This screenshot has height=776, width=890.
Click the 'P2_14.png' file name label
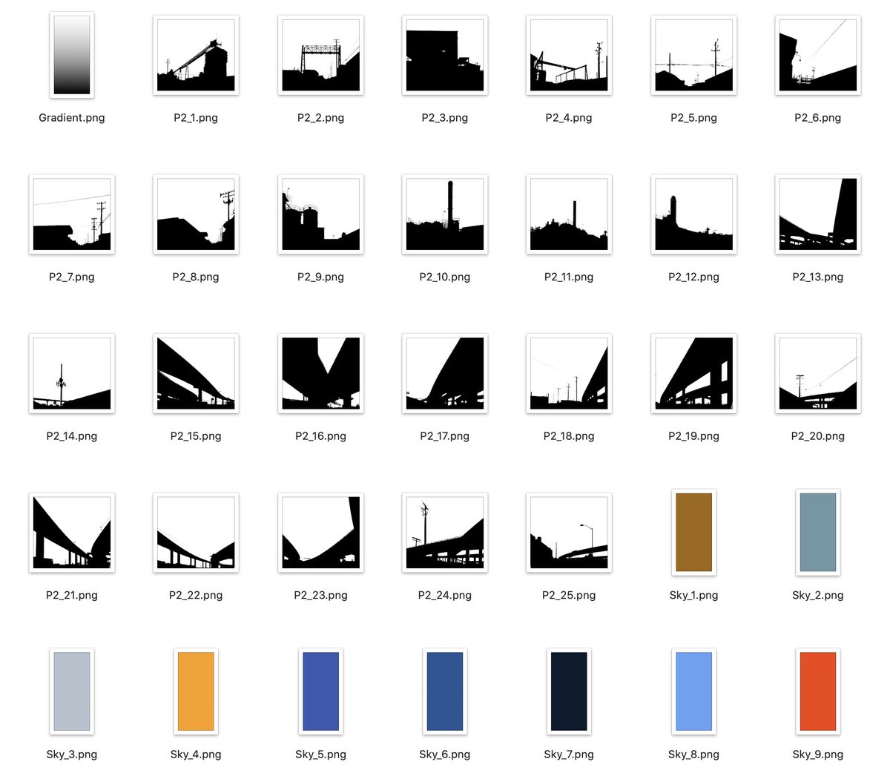coord(72,436)
